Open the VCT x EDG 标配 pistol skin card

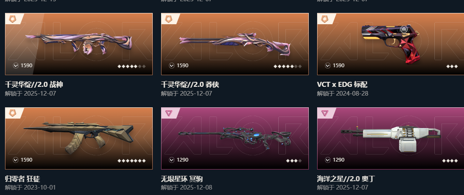click(x=391, y=44)
